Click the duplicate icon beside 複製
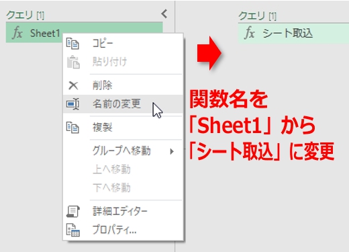Image resolution: width=349 pixels, height=252 pixels. [x=72, y=128]
